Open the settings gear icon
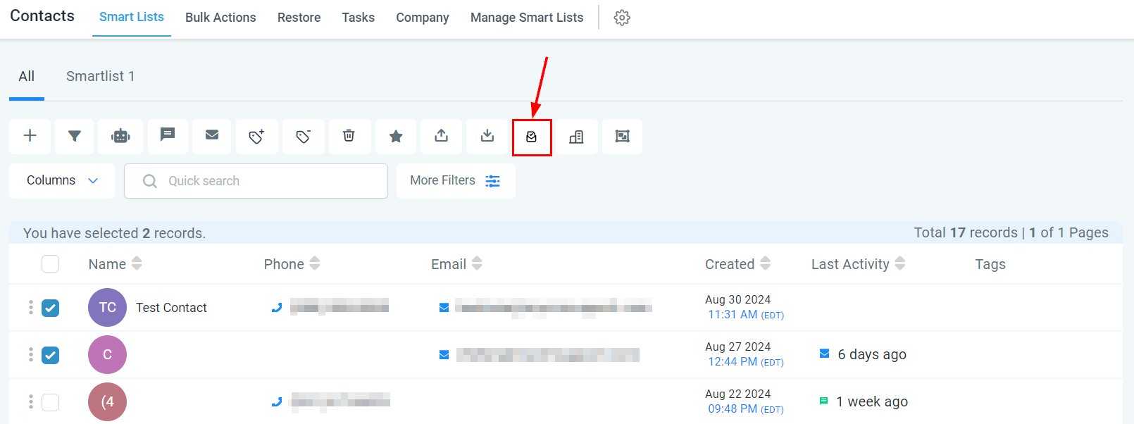 pyautogui.click(x=622, y=18)
